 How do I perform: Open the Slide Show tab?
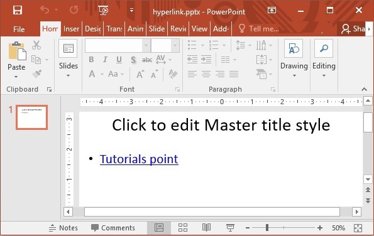(x=157, y=29)
